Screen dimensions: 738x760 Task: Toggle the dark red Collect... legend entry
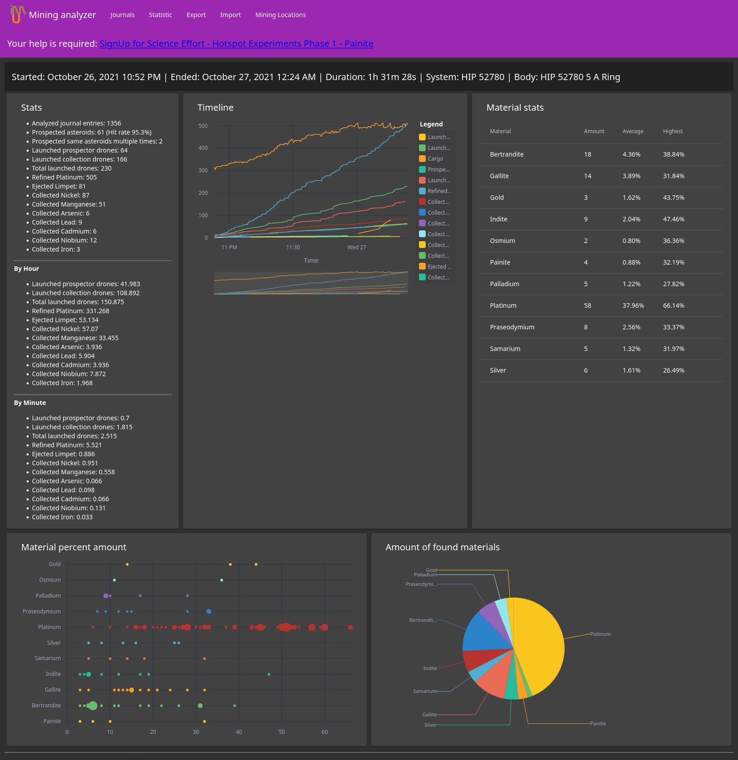[x=435, y=202]
